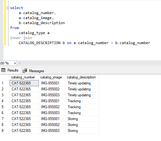161x141 pixels.
Task: Click the select keyword in query
Action: click(x=17, y=8)
